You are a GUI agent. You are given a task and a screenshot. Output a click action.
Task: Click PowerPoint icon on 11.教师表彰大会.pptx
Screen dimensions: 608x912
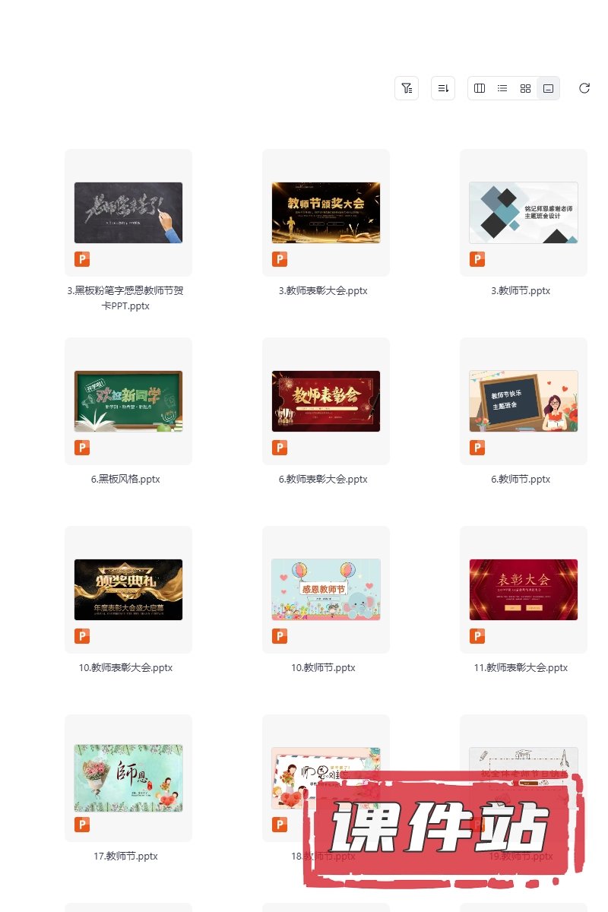coord(477,636)
